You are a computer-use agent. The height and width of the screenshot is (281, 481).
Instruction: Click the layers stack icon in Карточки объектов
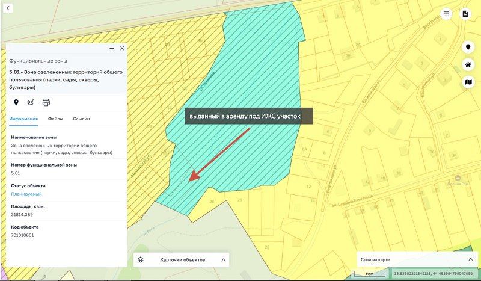pyautogui.click(x=140, y=260)
